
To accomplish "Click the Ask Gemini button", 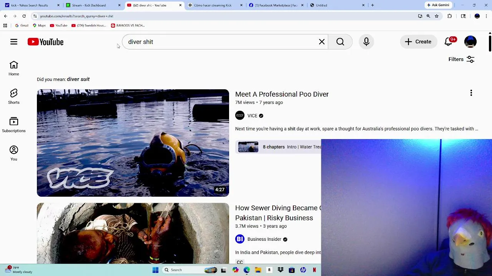I will click(438, 5).
